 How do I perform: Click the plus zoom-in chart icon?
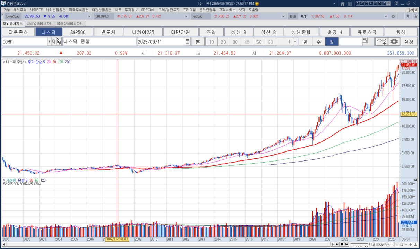(x=411, y=244)
